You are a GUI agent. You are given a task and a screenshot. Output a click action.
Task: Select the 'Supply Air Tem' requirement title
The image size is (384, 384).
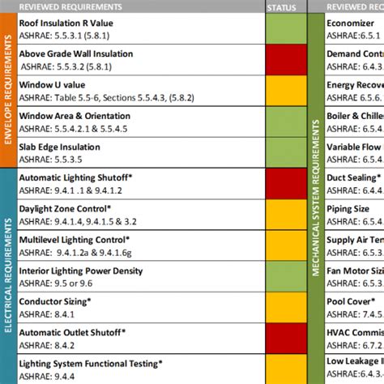tap(355, 240)
